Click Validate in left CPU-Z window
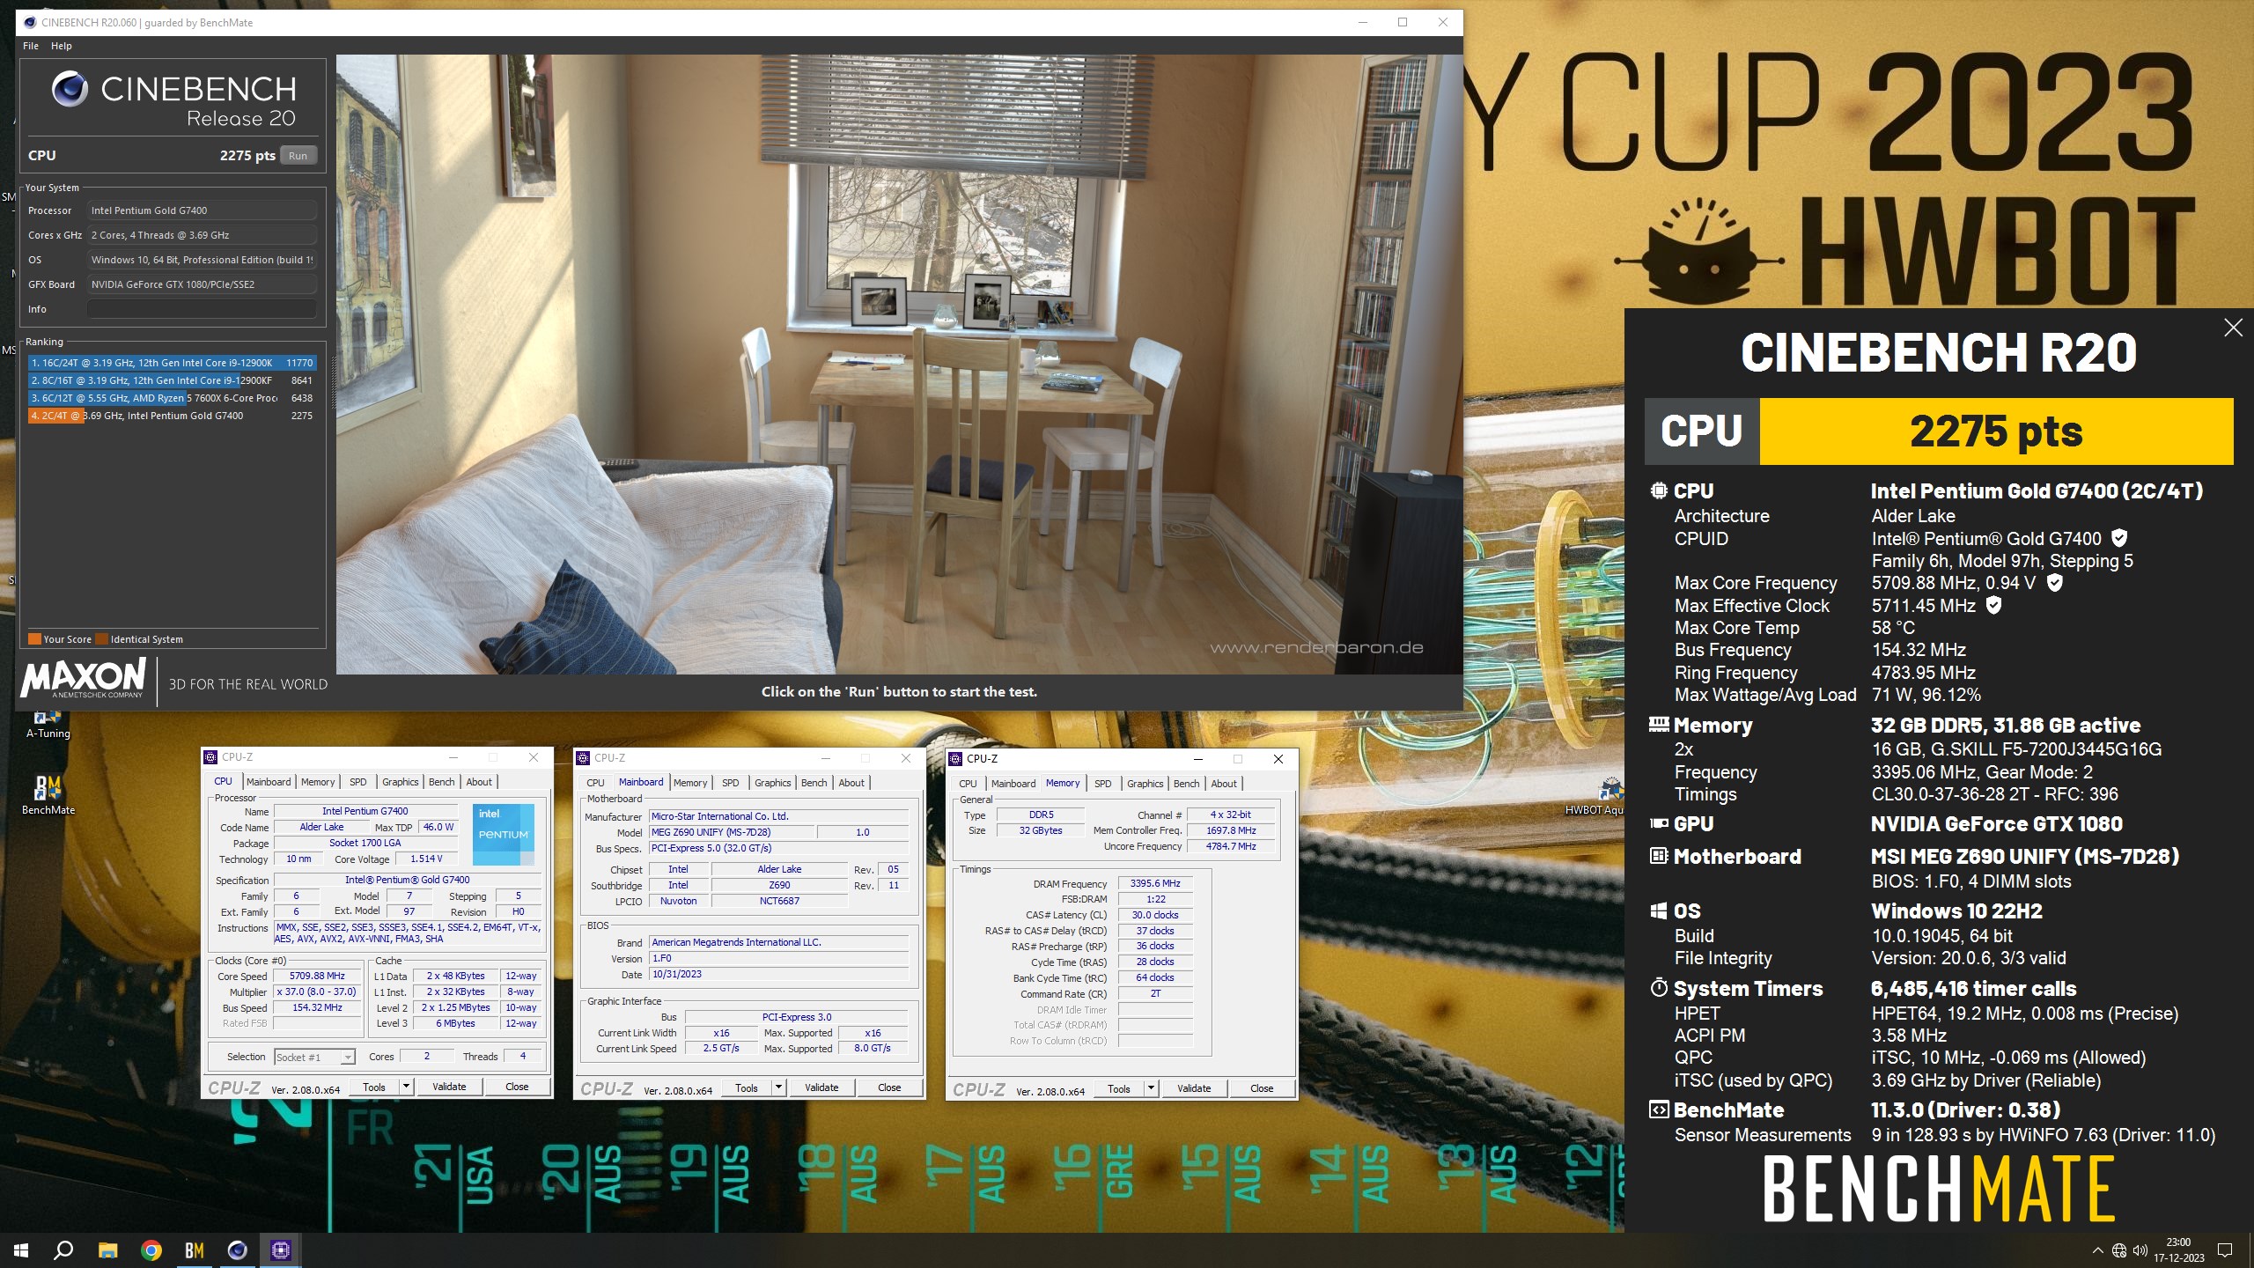Image resolution: width=2254 pixels, height=1268 pixels. [x=449, y=1087]
